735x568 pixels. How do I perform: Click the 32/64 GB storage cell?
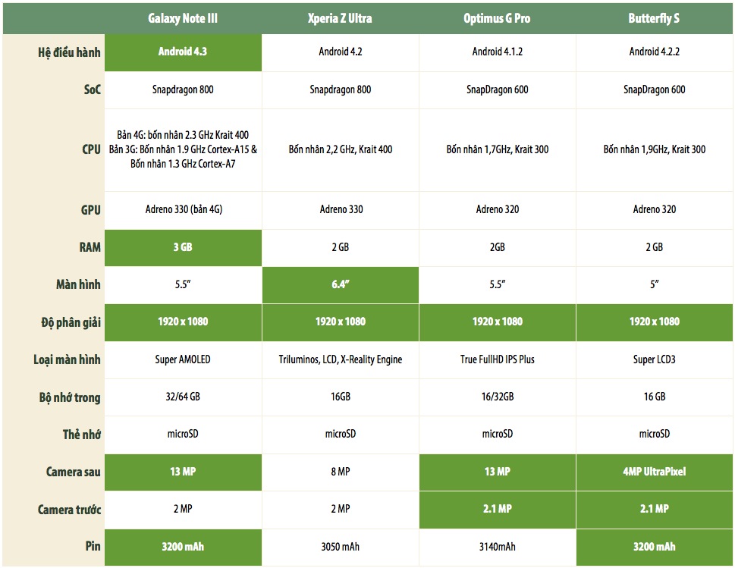[183, 397]
